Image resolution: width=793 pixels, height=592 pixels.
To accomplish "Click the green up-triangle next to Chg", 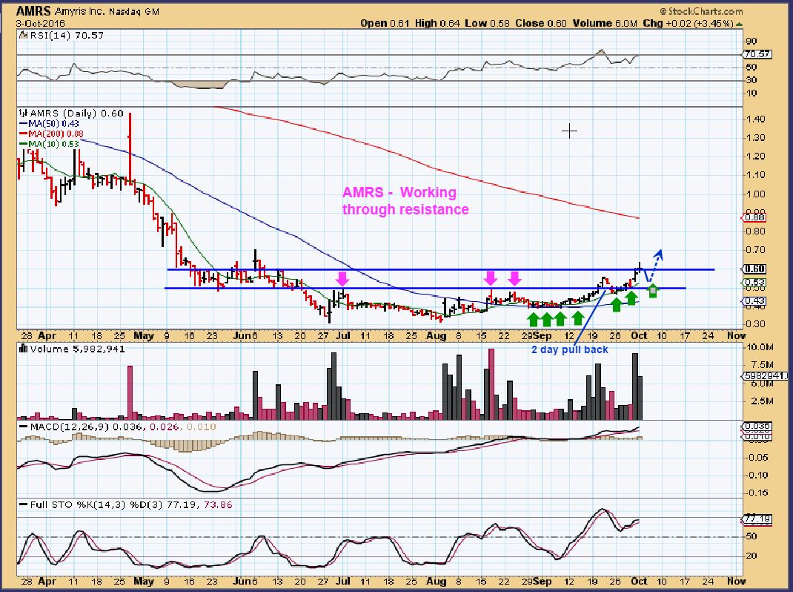I will point(740,24).
